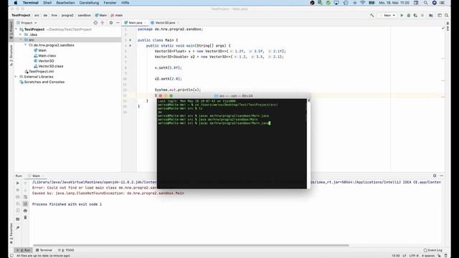Toggle soft-wrap in Run console
The width and height of the screenshot is (459, 258).
[x=25, y=197]
